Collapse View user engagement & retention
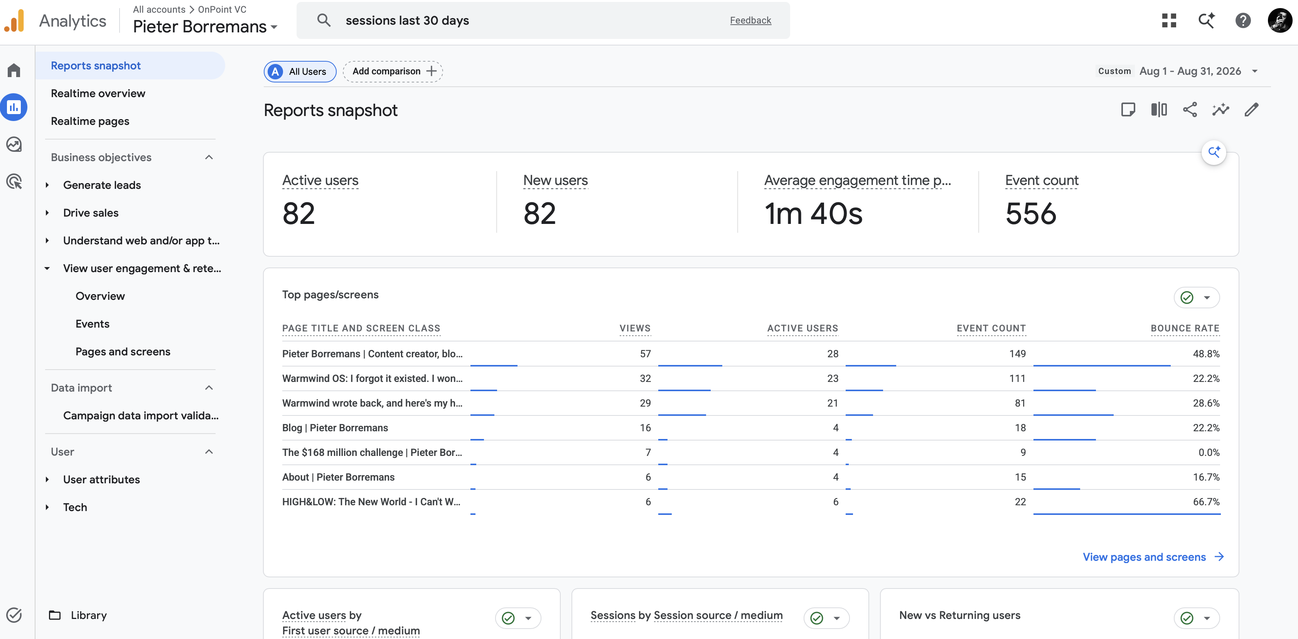Image resolution: width=1298 pixels, height=639 pixels. click(x=47, y=268)
